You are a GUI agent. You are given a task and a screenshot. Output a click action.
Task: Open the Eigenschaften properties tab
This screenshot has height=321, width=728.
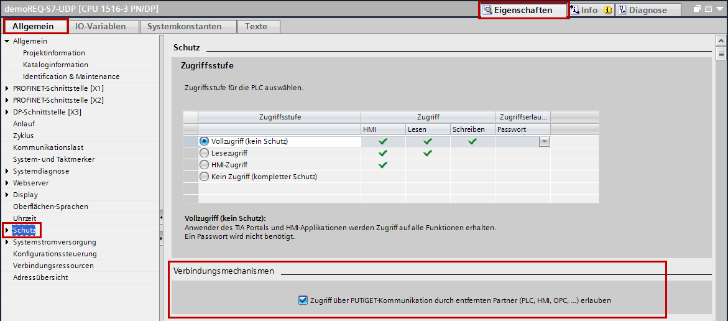[x=523, y=10]
